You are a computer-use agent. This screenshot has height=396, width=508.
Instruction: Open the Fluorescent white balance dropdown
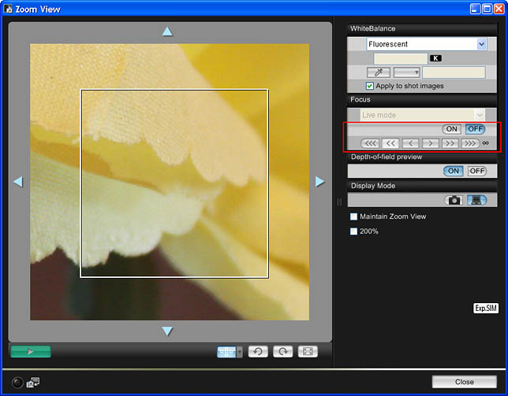[x=481, y=45]
